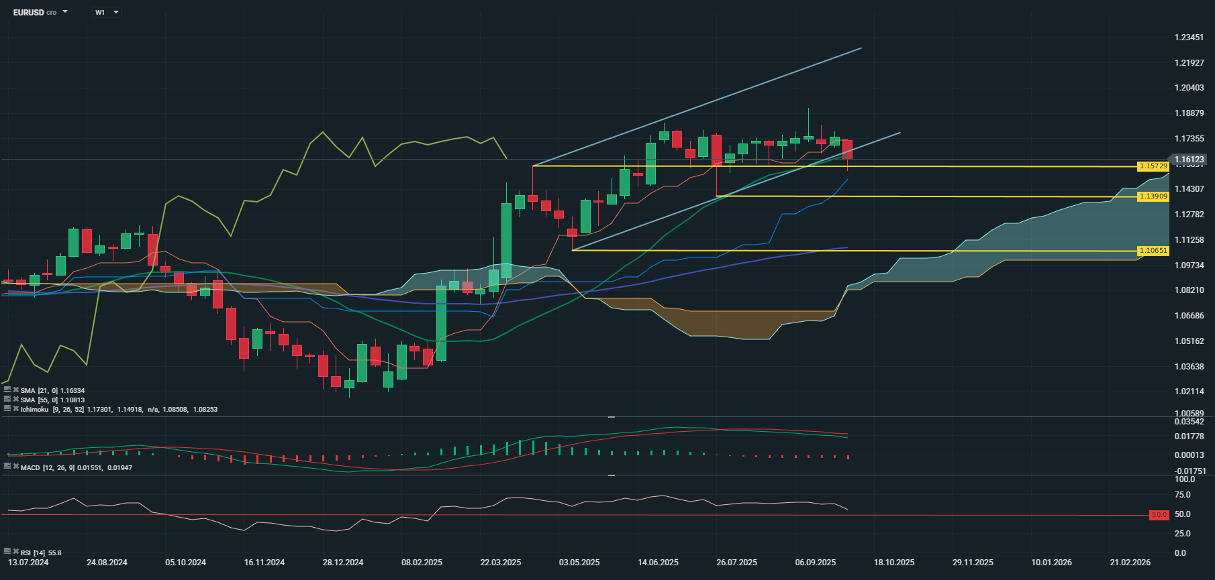Screen dimensions: 1215x580
Task: Click the 1.23451 price axis value
Action: point(1189,38)
